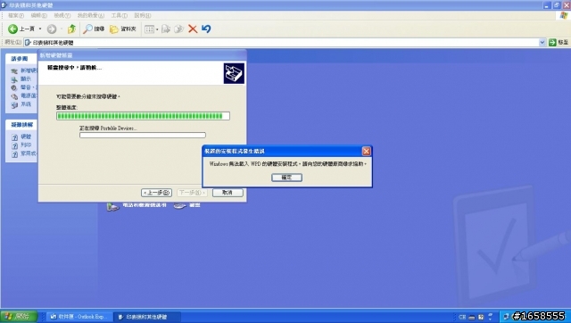The height and width of the screenshot is (323, 571).
Task: Open the Favorites (我的最愛) menu
Action: pos(91,16)
